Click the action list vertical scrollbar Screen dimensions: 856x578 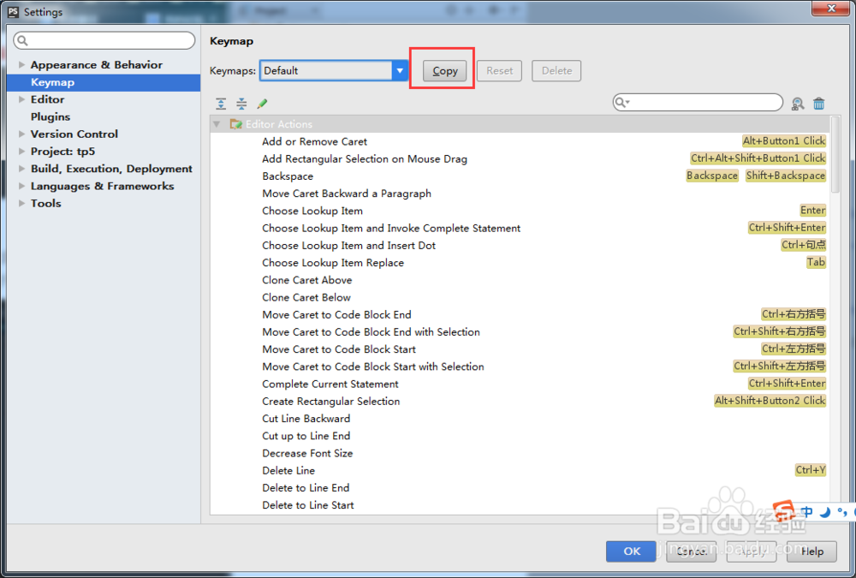835,154
